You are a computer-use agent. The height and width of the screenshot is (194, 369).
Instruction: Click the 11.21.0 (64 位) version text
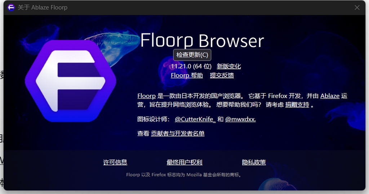click(x=191, y=66)
